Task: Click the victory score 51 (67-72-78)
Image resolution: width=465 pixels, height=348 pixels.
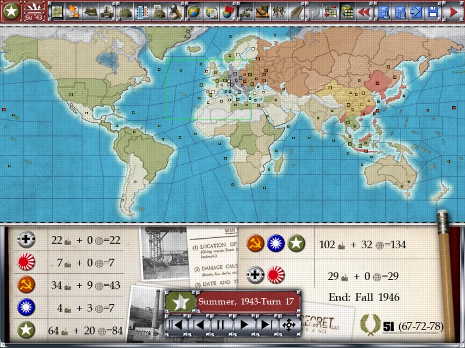Action: pos(413,327)
